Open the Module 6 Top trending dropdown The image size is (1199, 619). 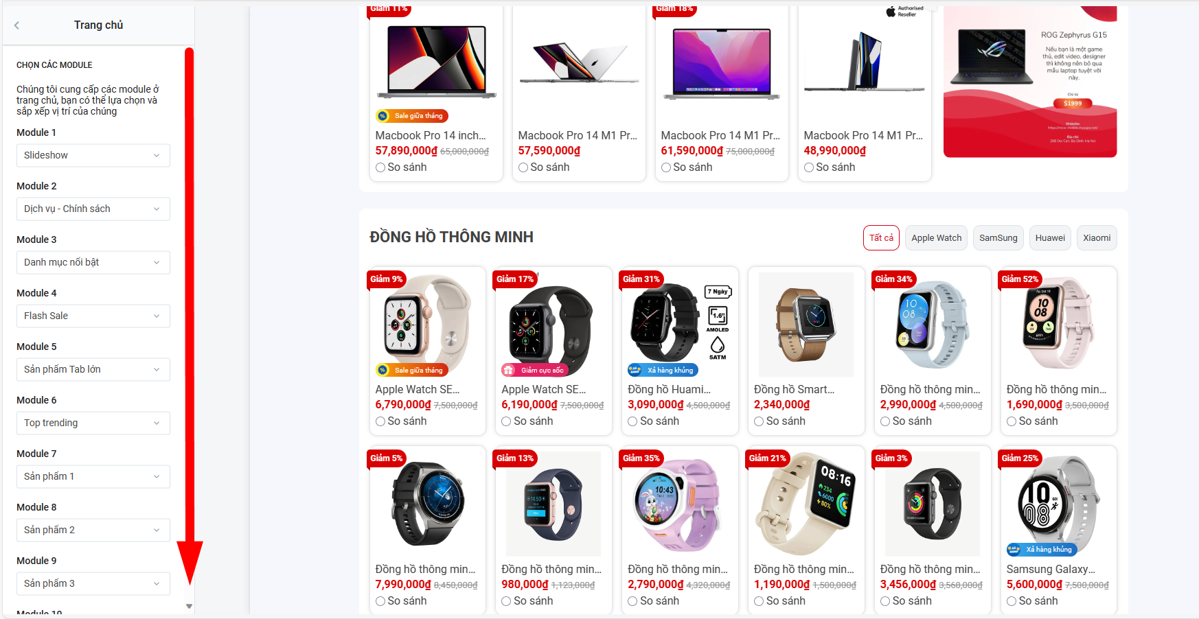coord(93,423)
